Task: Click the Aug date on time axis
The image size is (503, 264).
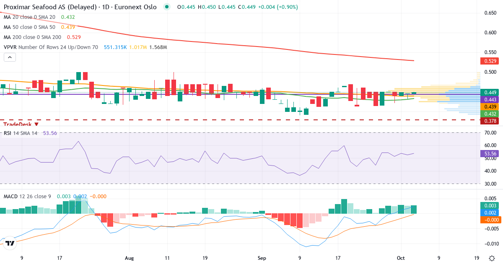Action: [x=129, y=258]
